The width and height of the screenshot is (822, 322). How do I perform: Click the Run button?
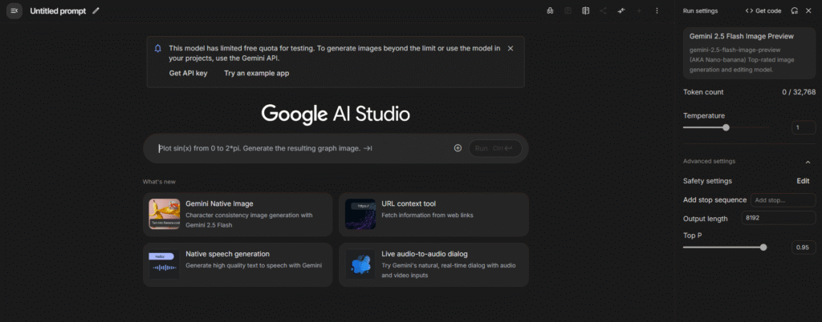pyautogui.click(x=494, y=148)
